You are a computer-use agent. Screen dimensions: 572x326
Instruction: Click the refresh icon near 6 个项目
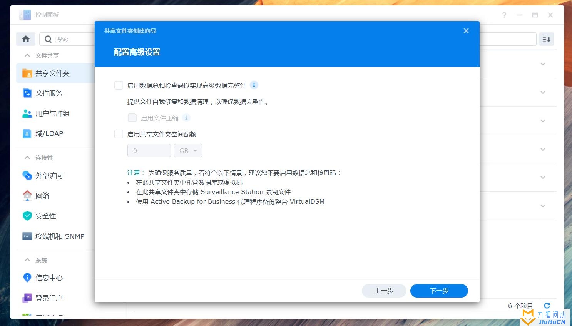click(547, 306)
